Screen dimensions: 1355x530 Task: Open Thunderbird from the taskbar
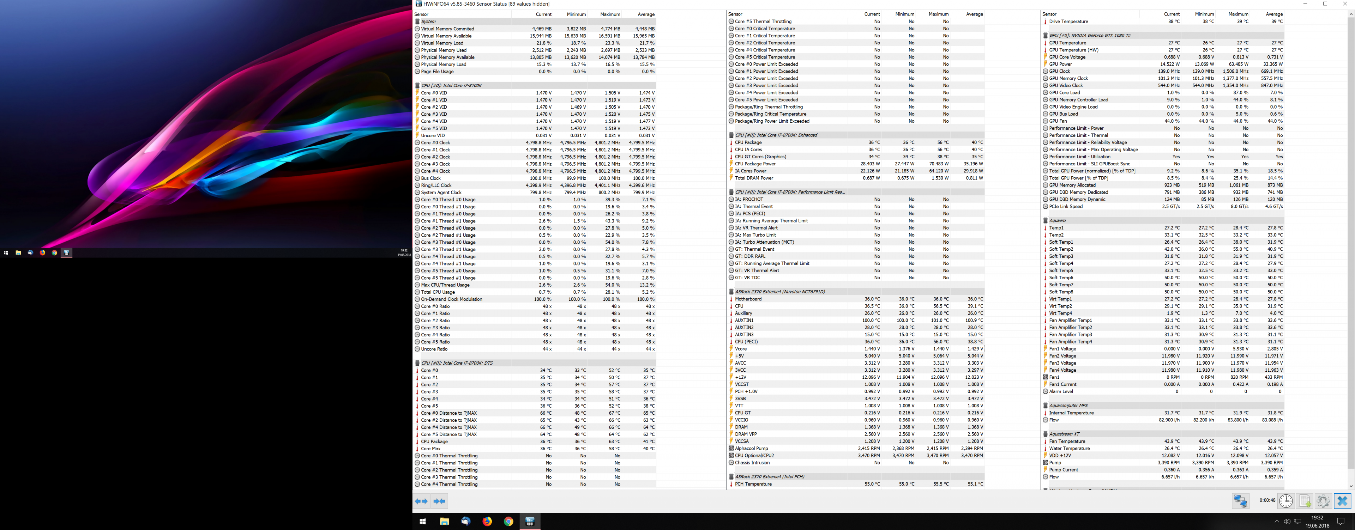[465, 521]
